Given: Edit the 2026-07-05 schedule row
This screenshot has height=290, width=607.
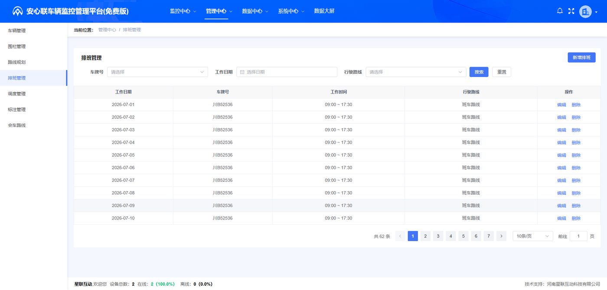Looking at the screenshot, I should pyautogui.click(x=561, y=155).
